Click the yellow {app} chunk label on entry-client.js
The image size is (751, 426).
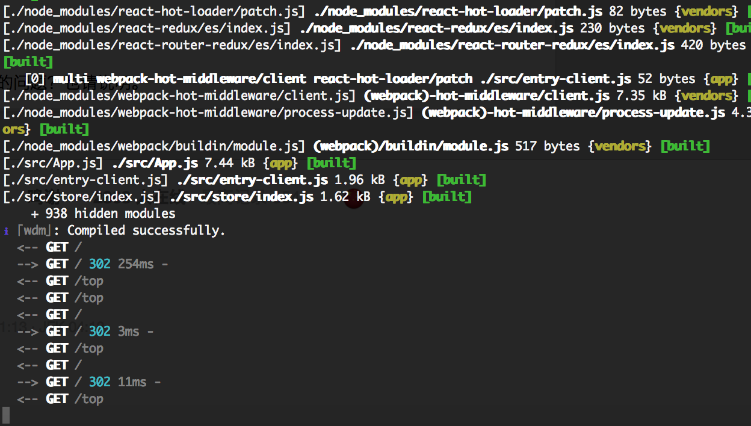[x=411, y=179]
